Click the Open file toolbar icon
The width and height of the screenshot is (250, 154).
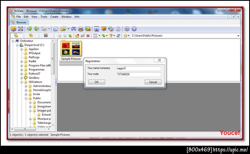[14, 29]
